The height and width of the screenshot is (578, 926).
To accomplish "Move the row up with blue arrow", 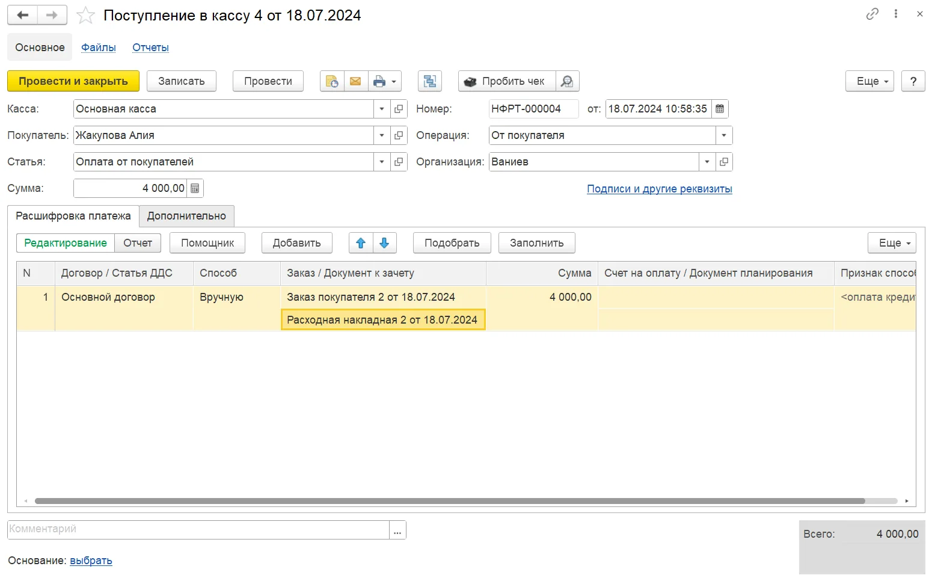I will 361,243.
